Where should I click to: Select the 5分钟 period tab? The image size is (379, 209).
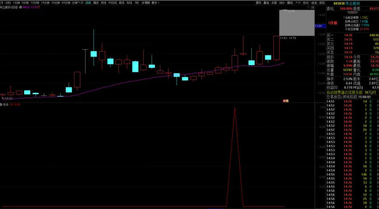25,3
